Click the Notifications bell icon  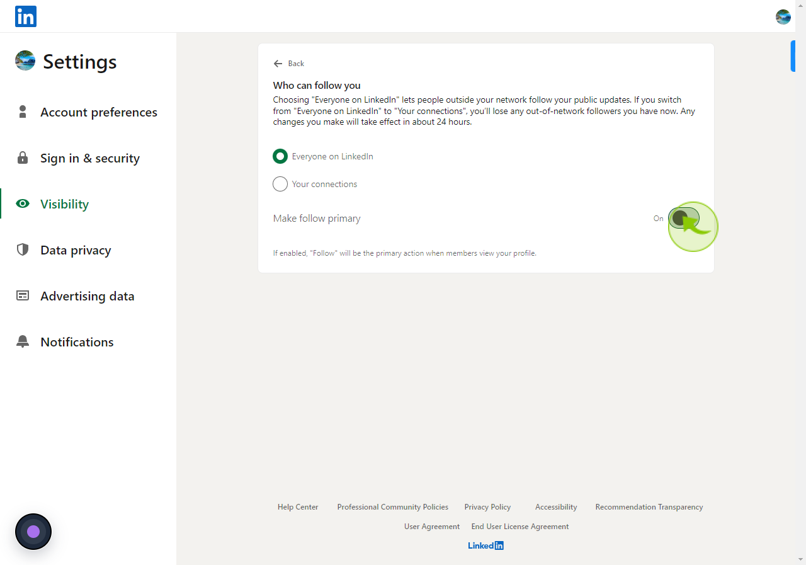coord(23,341)
